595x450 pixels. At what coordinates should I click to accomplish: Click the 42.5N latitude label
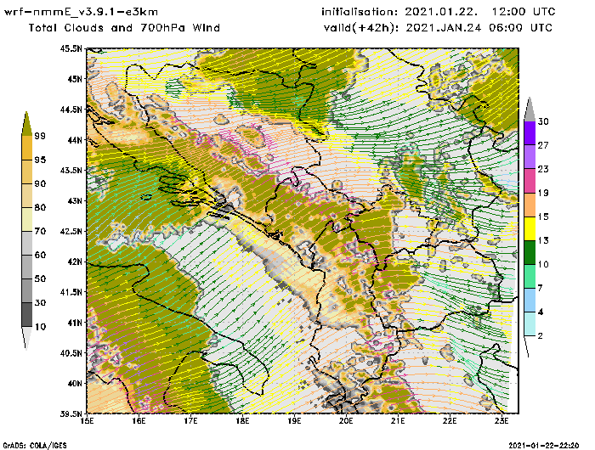71,231
